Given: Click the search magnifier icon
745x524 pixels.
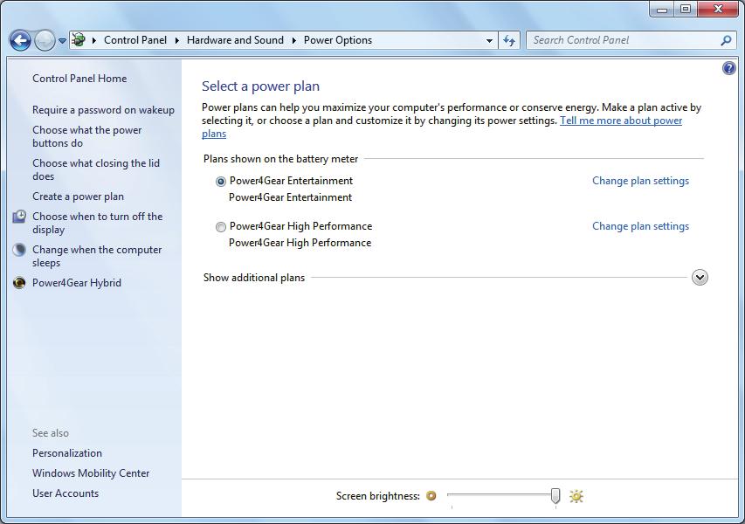Looking at the screenshot, I should pyautogui.click(x=726, y=40).
